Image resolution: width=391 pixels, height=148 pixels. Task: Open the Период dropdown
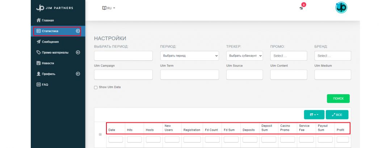pos(189,56)
